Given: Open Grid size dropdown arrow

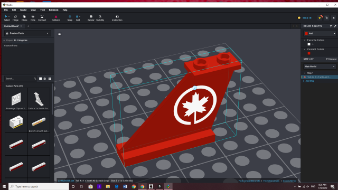Looking at the screenshot, I should 80,16.
